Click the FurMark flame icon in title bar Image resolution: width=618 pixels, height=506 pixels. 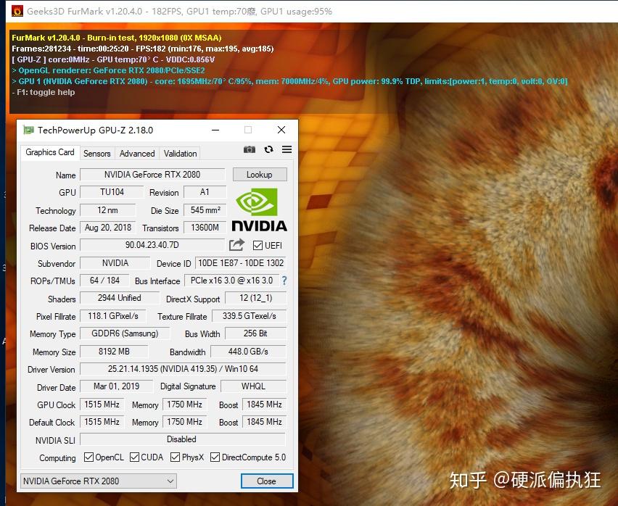click(x=17, y=11)
